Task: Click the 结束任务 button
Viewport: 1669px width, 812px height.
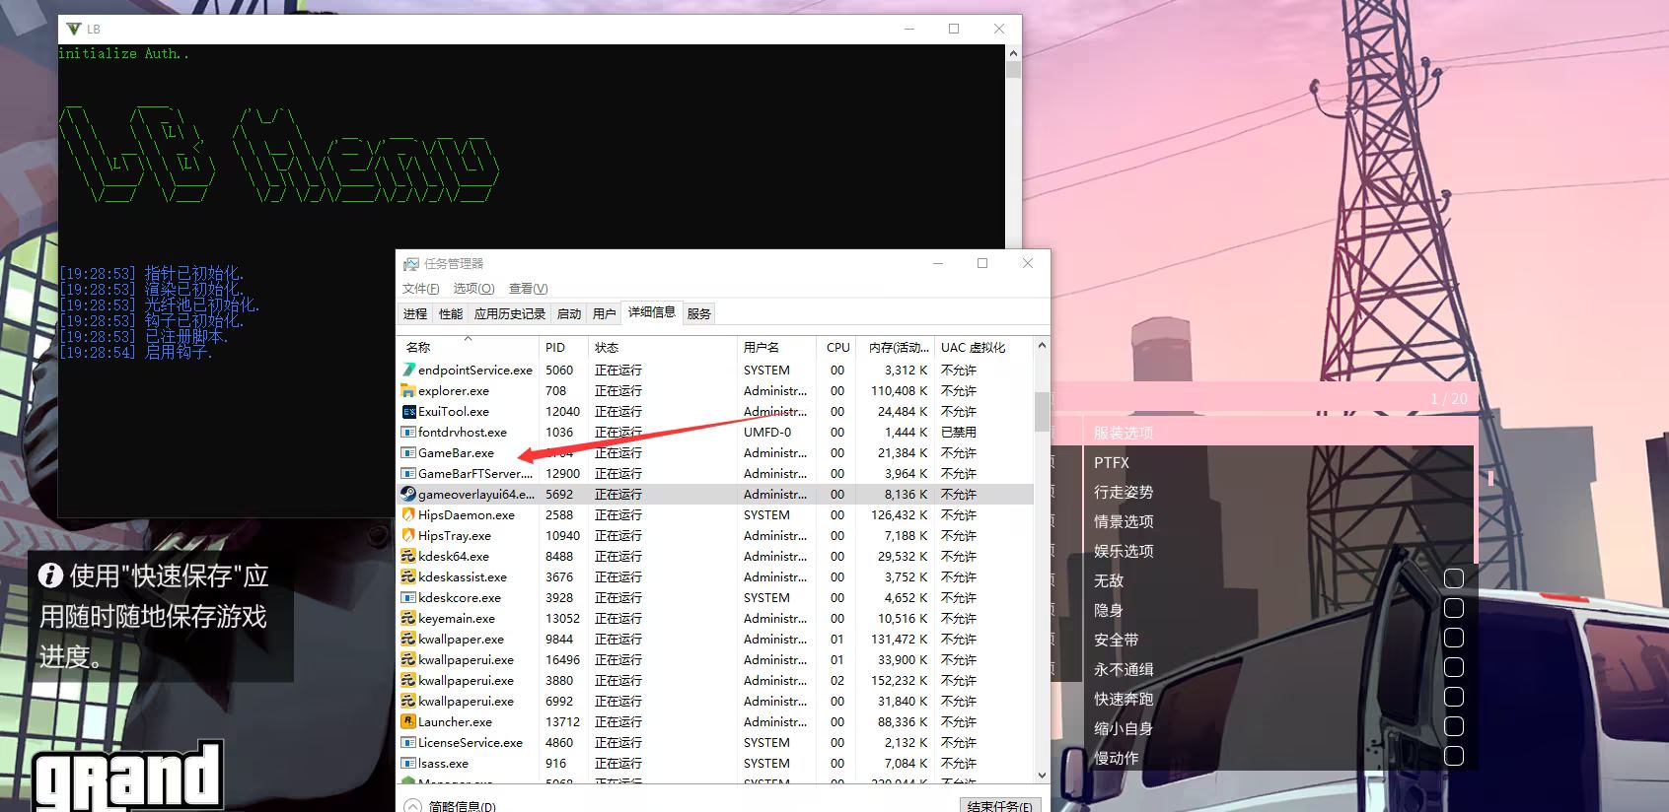Action: [999, 805]
